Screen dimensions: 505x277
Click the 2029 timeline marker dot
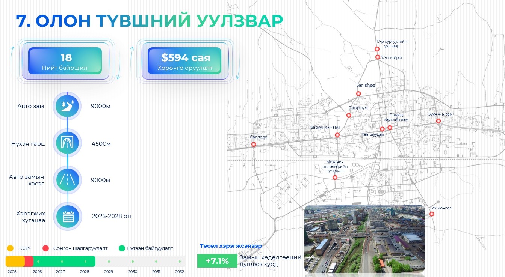pyautogui.click(x=109, y=261)
